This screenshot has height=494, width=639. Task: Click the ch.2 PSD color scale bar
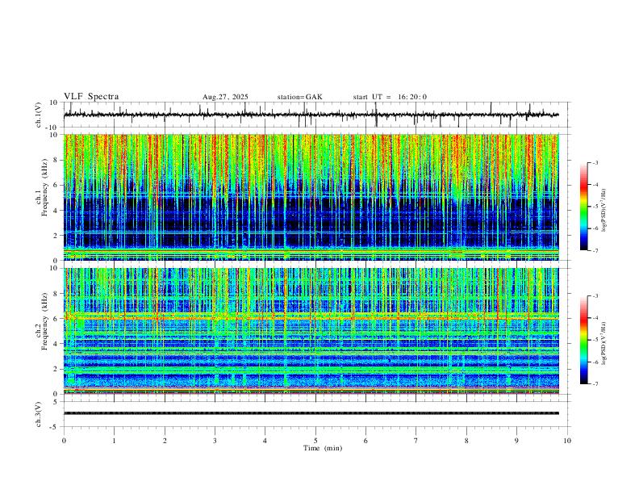coord(583,340)
